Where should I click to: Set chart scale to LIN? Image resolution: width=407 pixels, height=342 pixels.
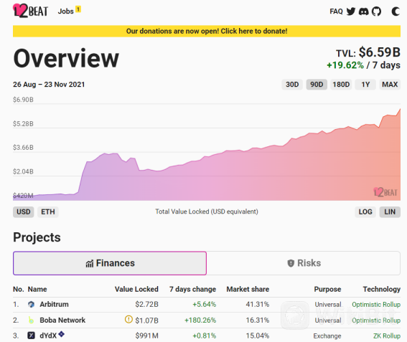[390, 212]
